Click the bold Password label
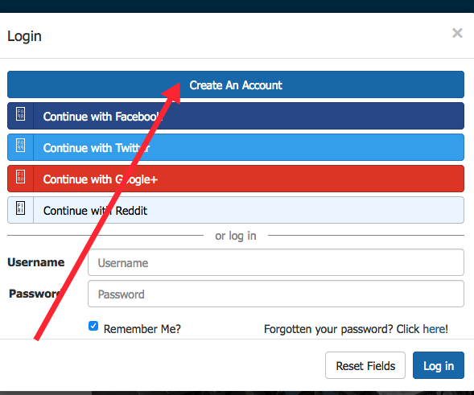The image size is (474, 395). pyautogui.click(x=35, y=294)
